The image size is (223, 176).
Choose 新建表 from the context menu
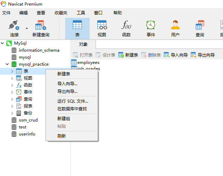[x=72, y=74]
